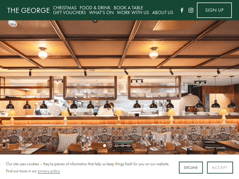Select the third carousel slide dot
Image resolution: width=239 pixels, height=179 pixels.
[x=116, y=146]
